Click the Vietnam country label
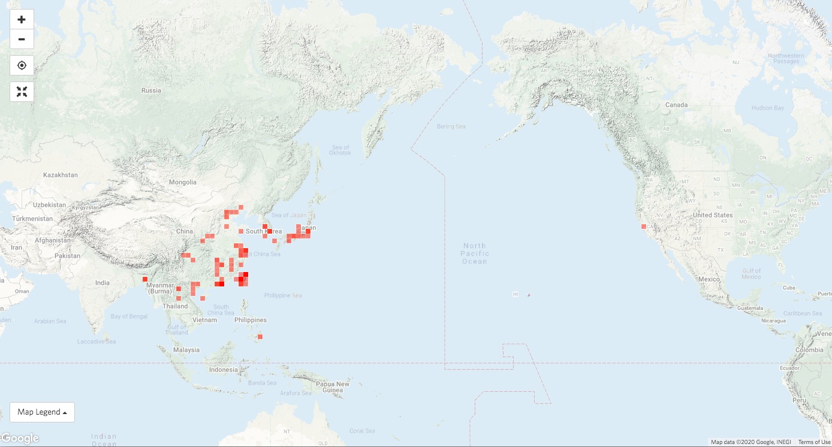The height and width of the screenshot is (447, 832). (x=204, y=320)
